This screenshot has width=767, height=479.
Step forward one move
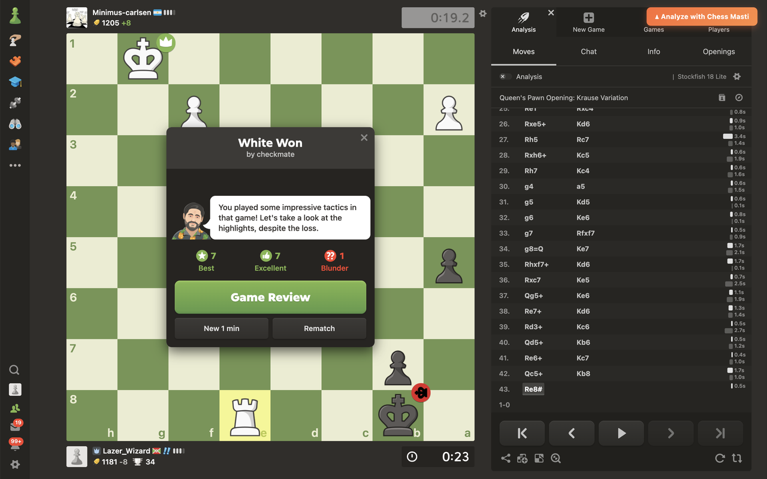point(671,433)
